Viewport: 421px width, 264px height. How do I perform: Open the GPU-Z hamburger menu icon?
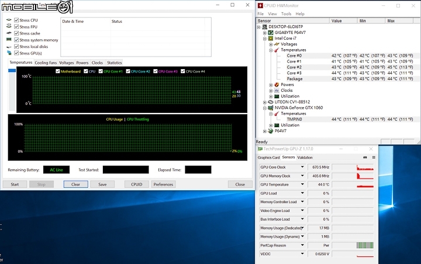[x=374, y=157]
